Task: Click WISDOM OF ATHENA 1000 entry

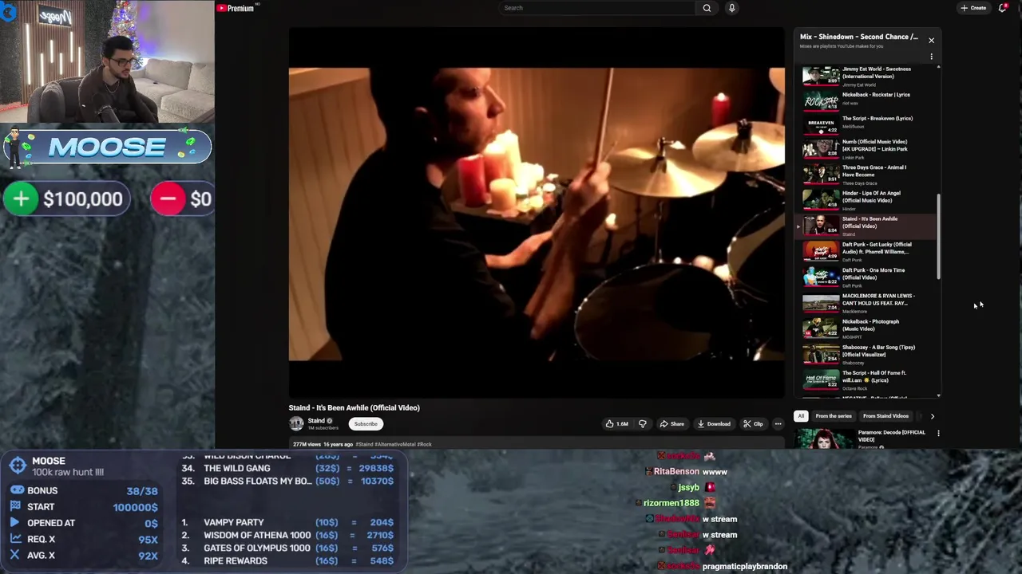Action: coord(287,536)
